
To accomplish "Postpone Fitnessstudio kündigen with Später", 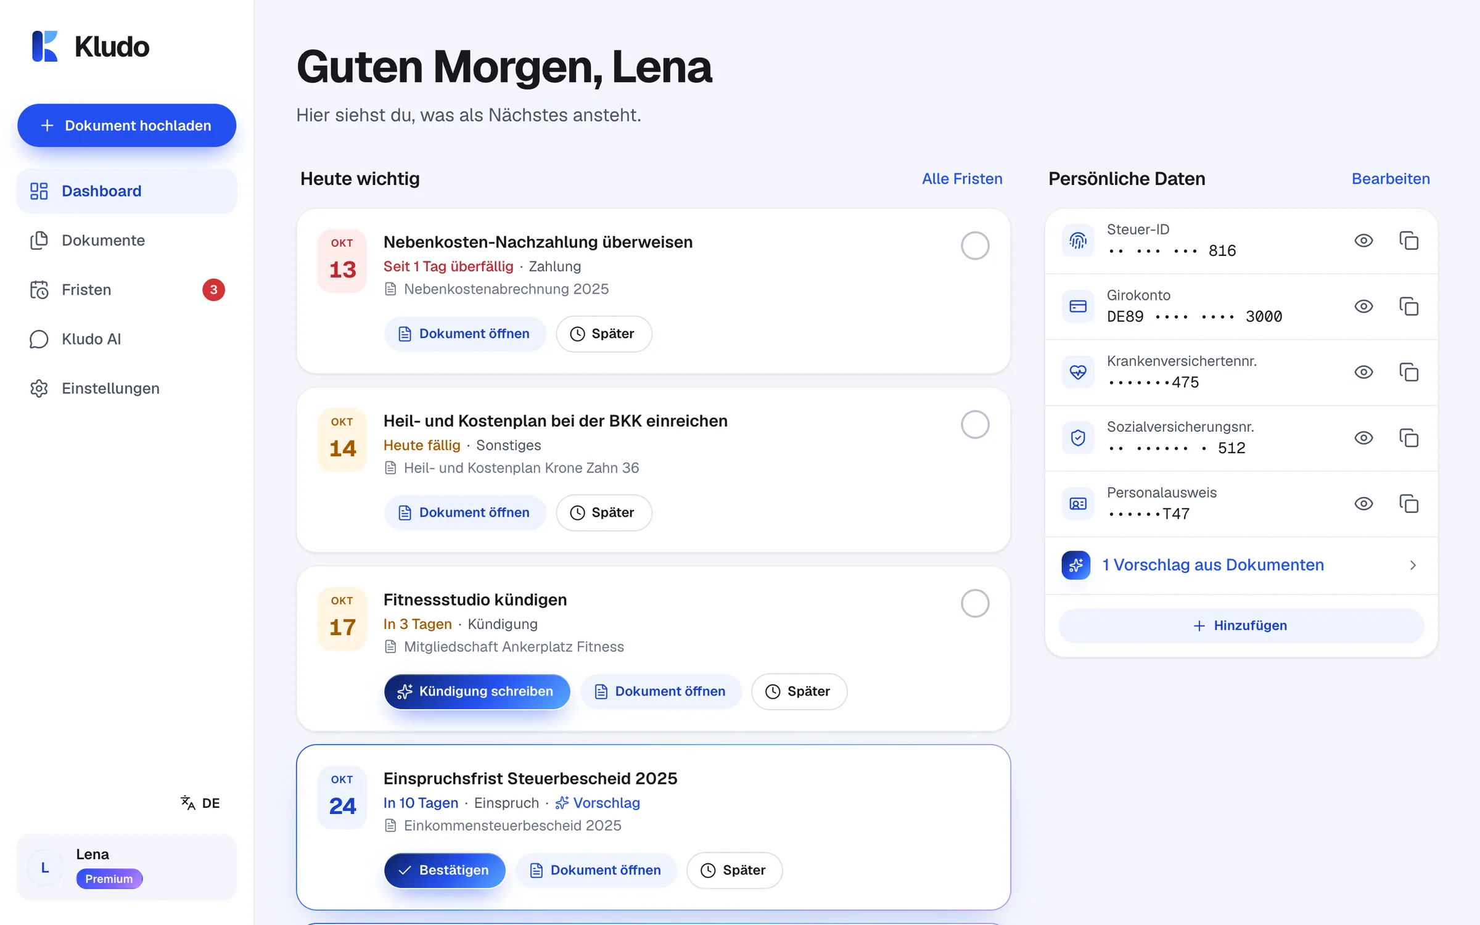I will (799, 691).
